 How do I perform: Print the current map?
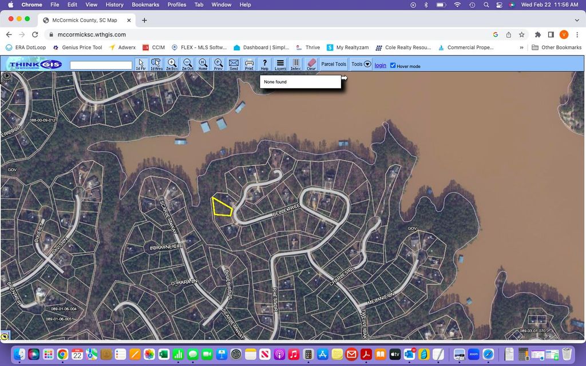pyautogui.click(x=249, y=64)
